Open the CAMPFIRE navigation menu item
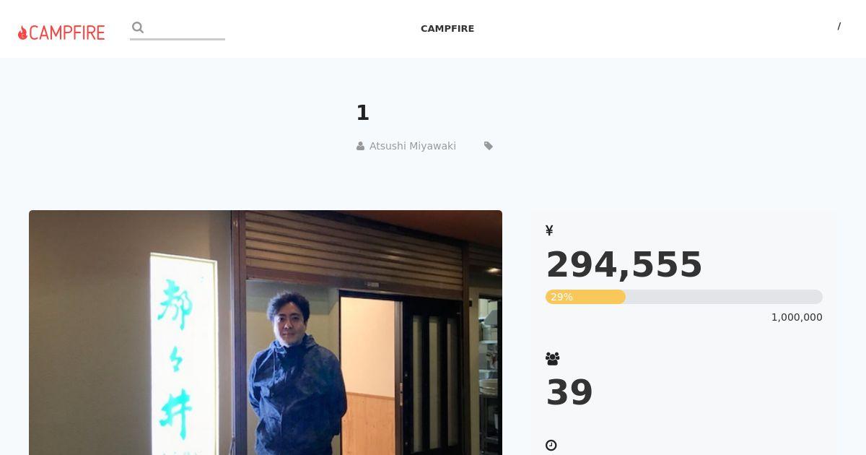The height and width of the screenshot is (455, 866). (447, 29)
